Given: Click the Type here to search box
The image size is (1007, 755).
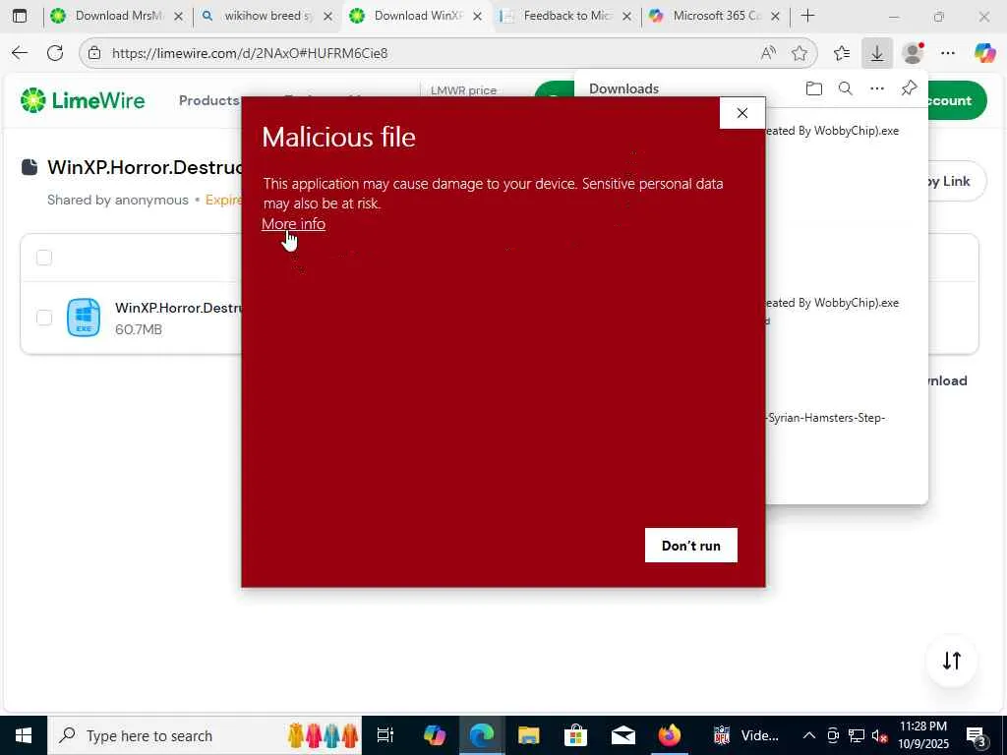Looking at the screenshot, I should (205, 735).
